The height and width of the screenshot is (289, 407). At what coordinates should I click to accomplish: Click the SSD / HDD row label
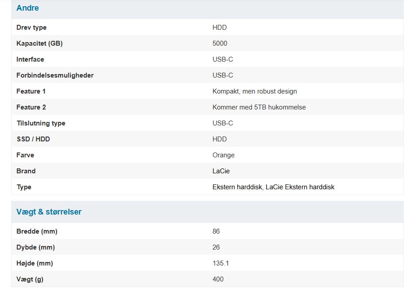(x=33, y=139)
